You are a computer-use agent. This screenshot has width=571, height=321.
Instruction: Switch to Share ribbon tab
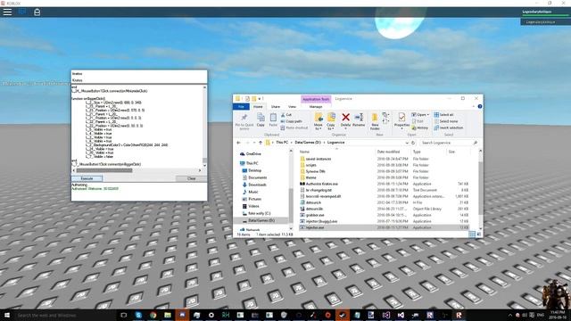(276, 107)
